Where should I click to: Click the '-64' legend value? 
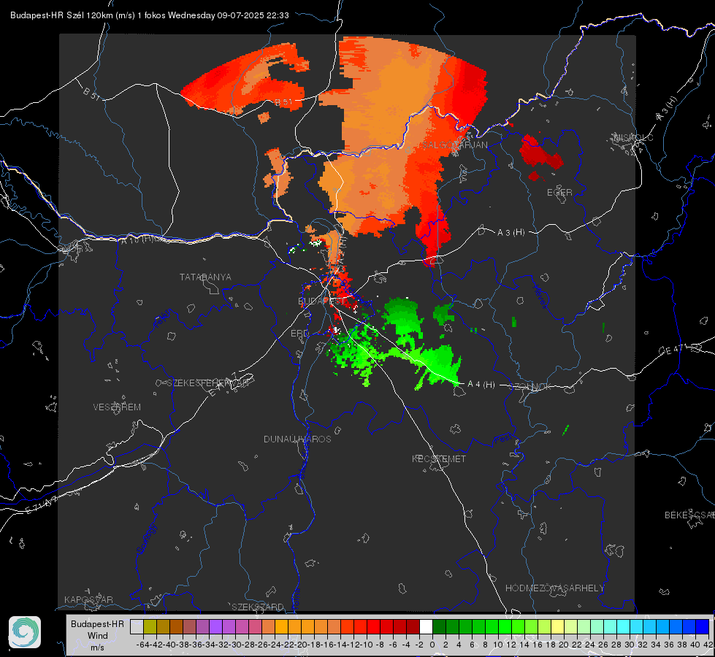click(x=143, y=645)
